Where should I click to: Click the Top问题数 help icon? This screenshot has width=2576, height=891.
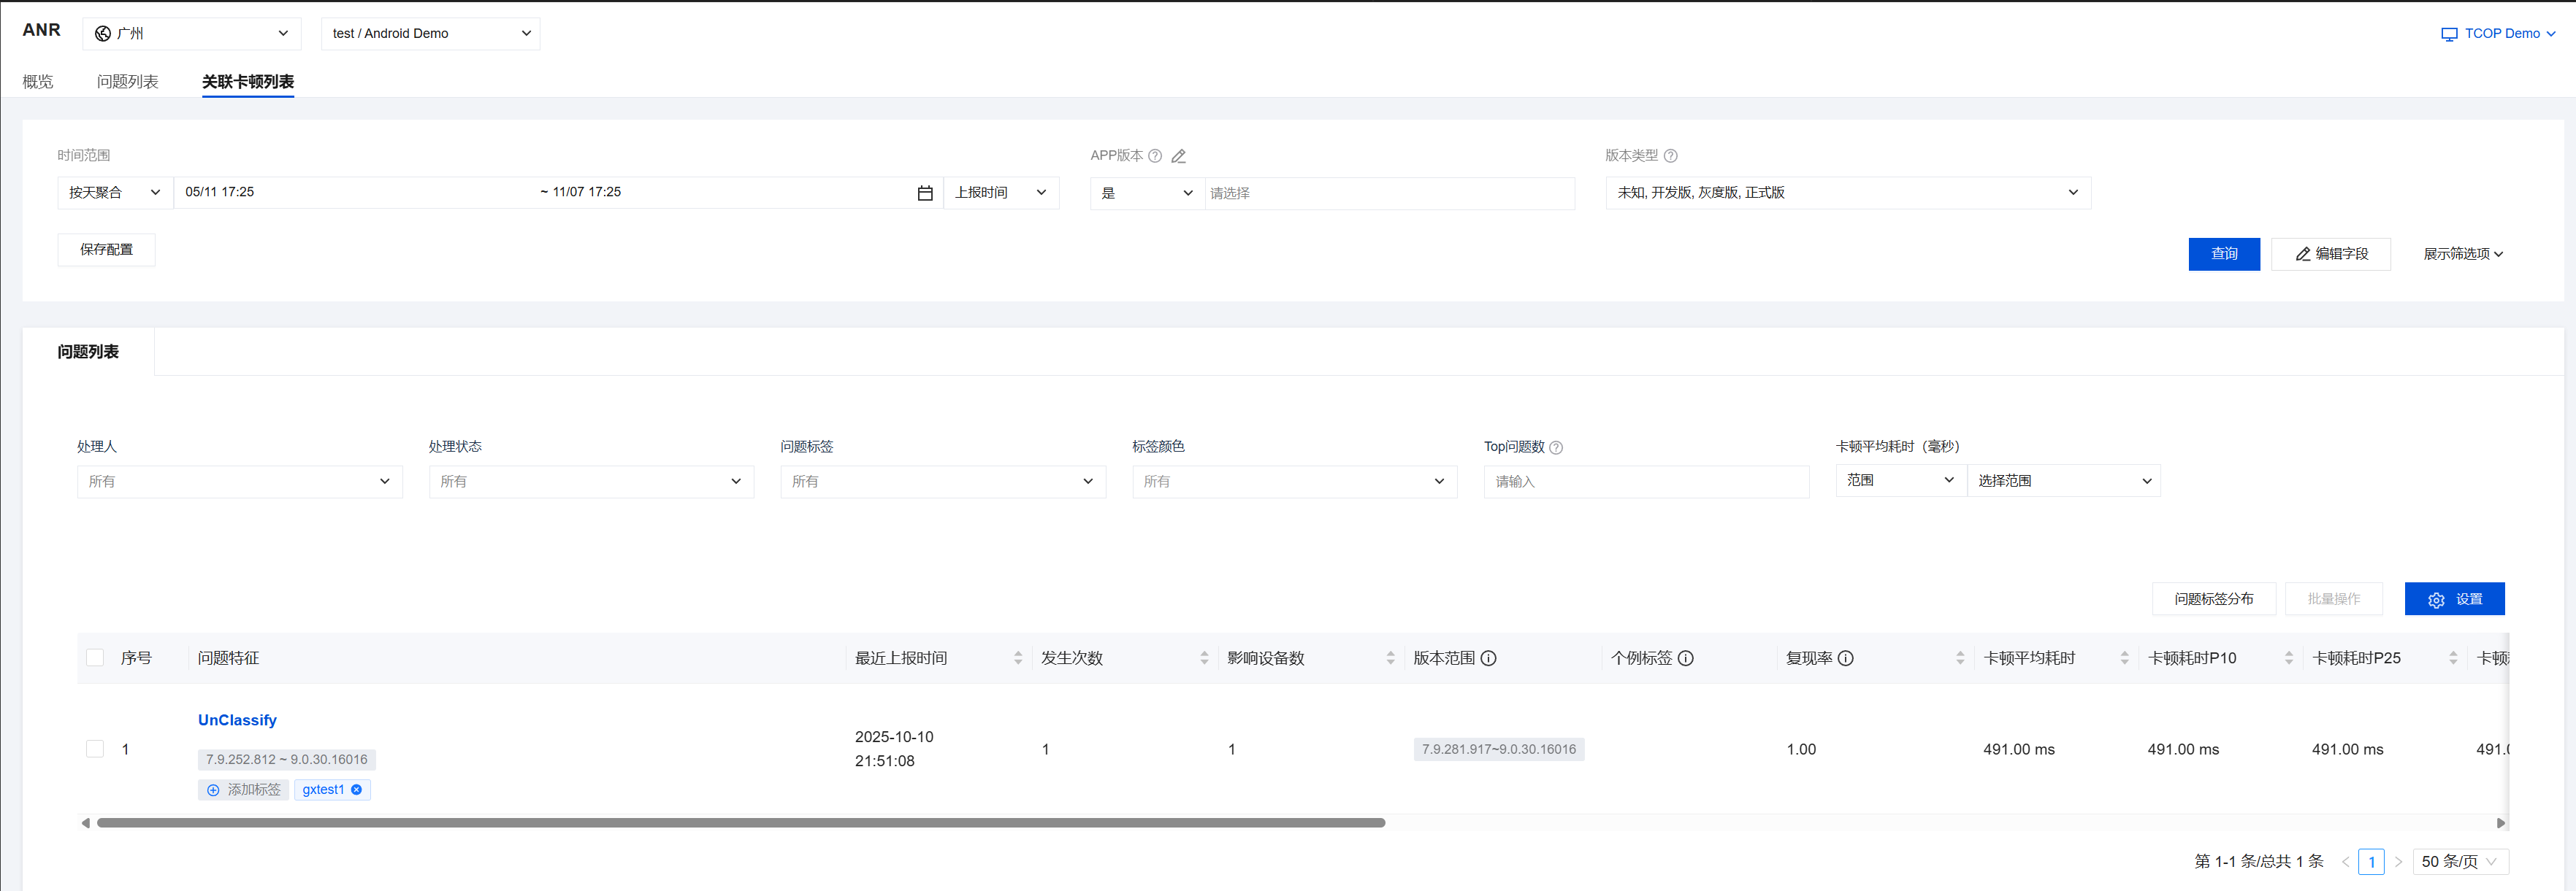point(1555,447)
